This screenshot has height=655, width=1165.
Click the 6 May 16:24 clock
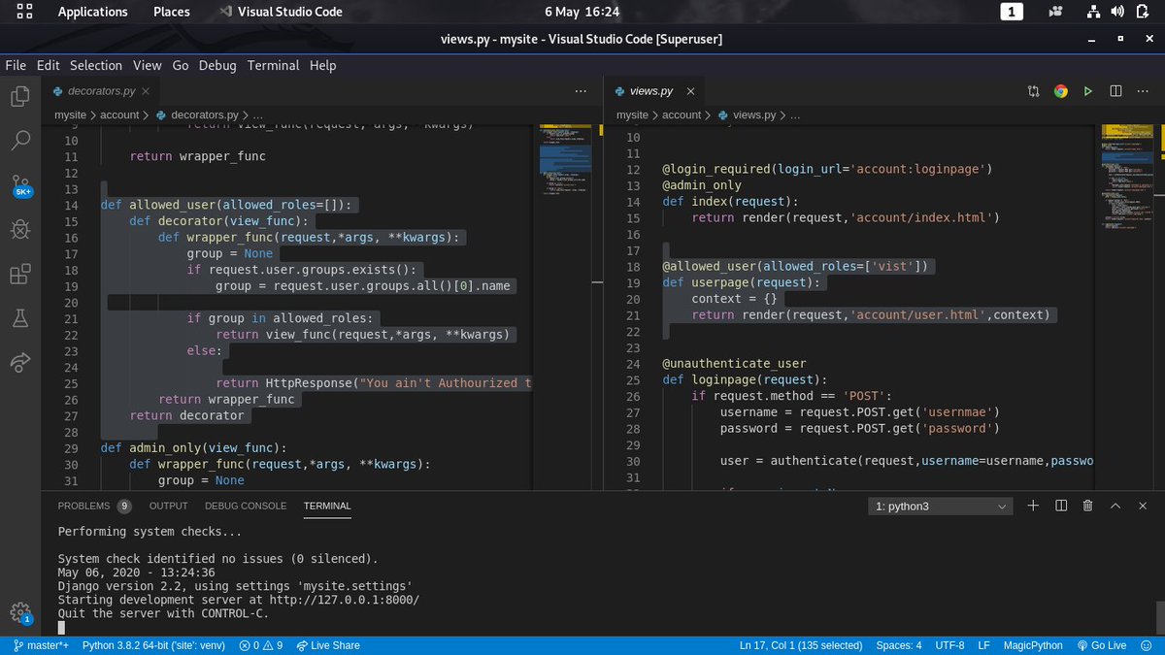582,12
